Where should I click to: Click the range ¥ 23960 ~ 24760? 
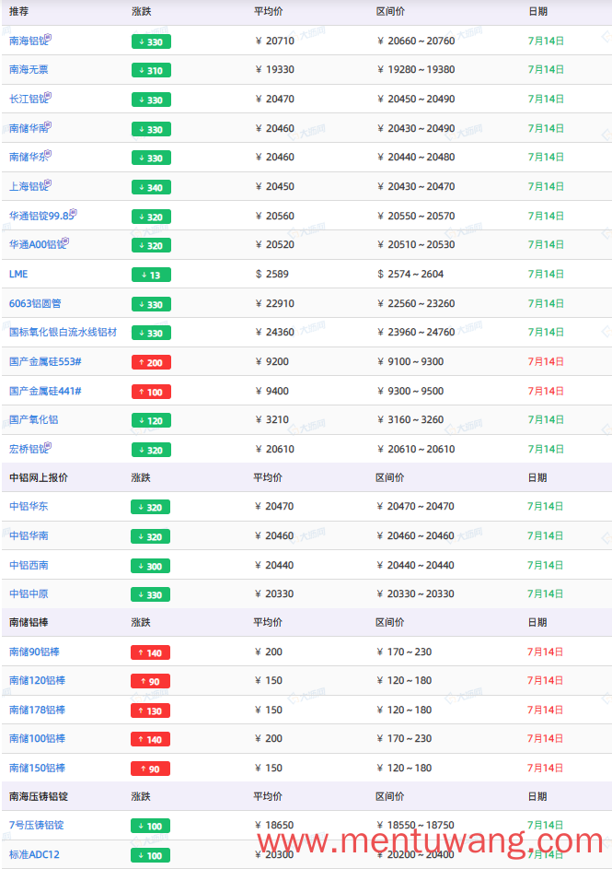(x=416, y=333)
